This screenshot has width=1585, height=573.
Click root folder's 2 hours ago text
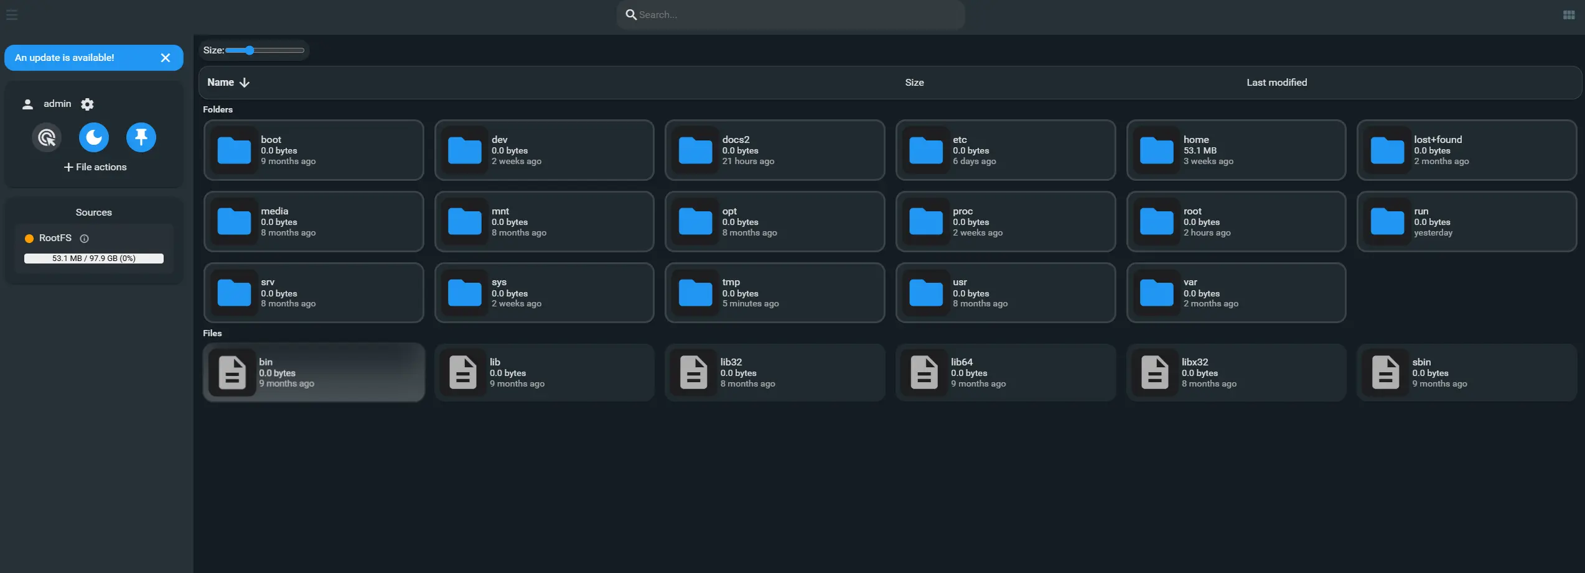1207,233
